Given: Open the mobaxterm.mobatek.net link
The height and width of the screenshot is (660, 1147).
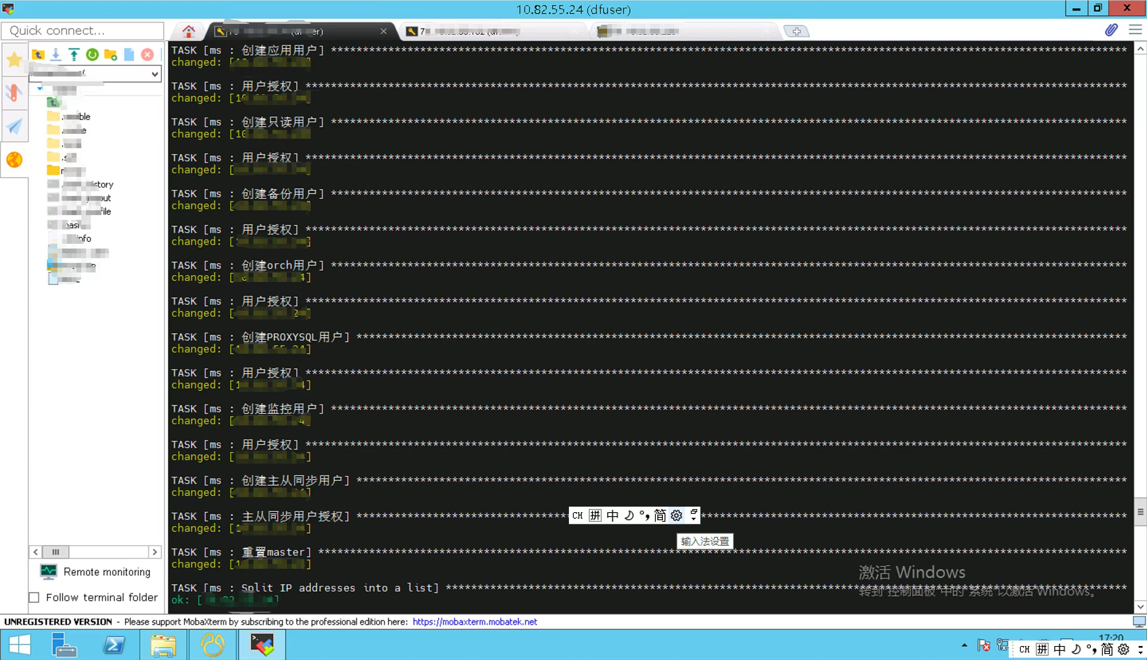Looking at the screenshot, I should [x=474, y=622].
